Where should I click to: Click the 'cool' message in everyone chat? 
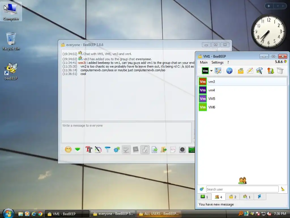click(x=83, y=74)
